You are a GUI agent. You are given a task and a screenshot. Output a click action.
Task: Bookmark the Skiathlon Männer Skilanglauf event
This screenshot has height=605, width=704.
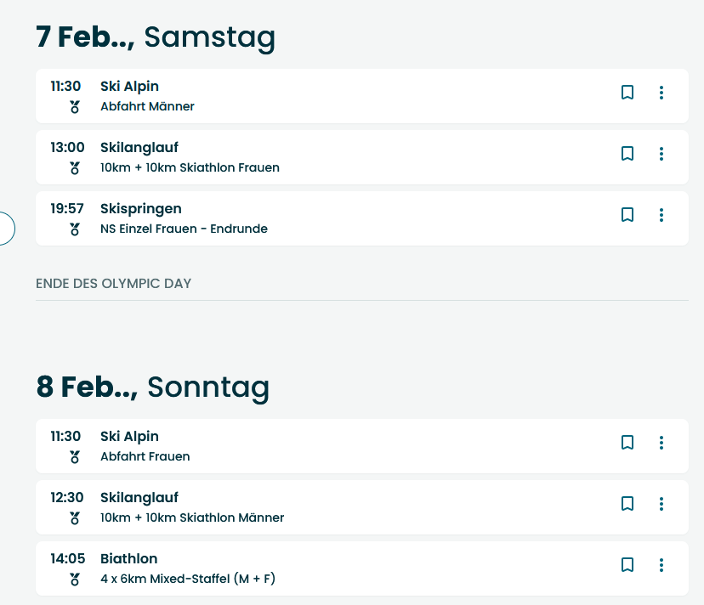[x=627, y=504]
